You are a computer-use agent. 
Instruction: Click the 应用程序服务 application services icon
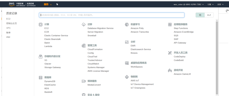[x=170, y=25]
